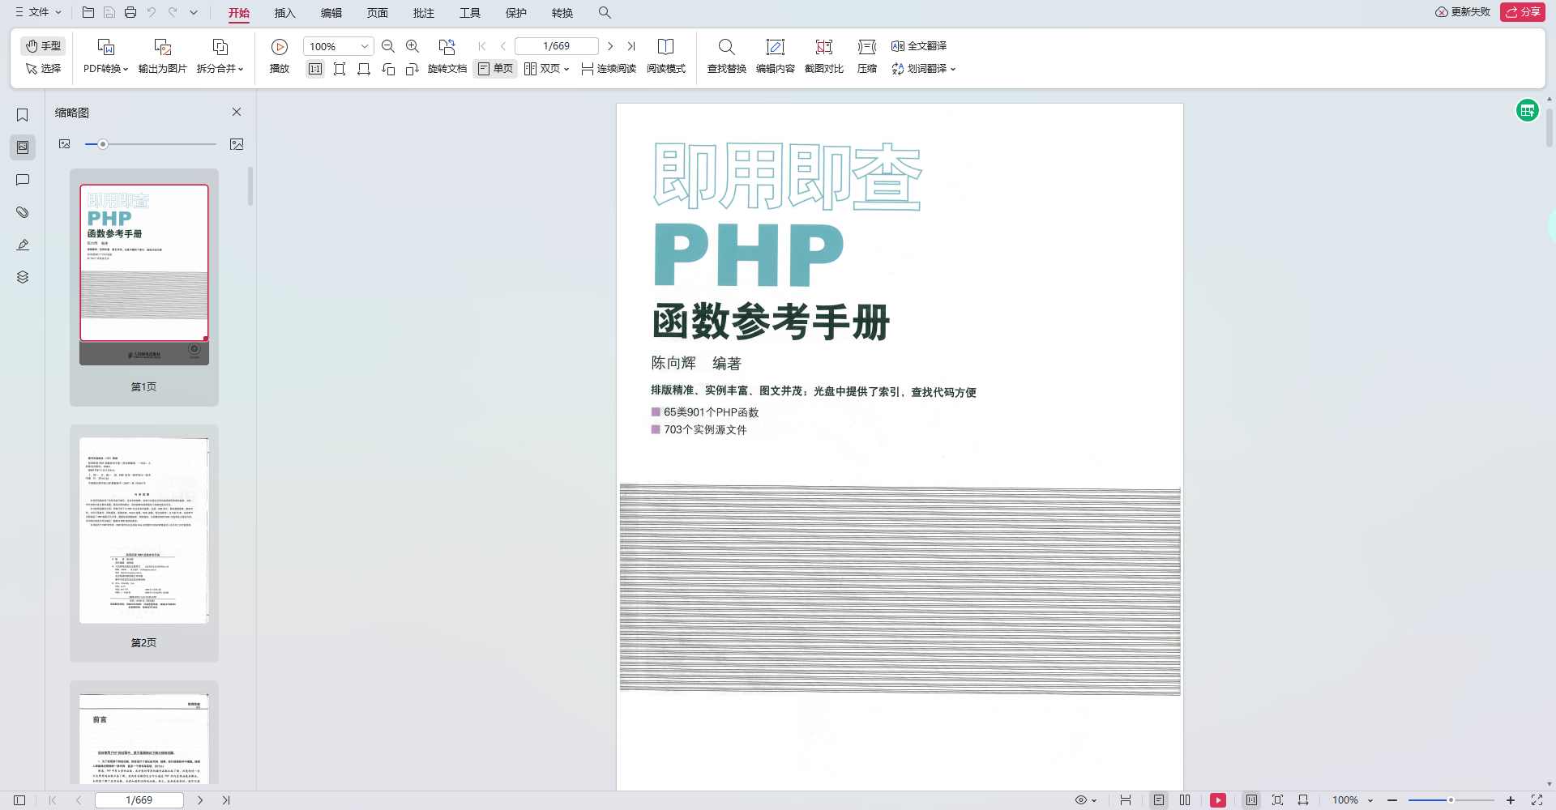Go to last page using ribbon arrow
The height and width of the screenshot is (810, 1556).
[x=631, y=46]
